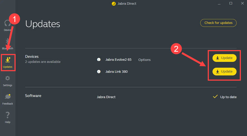Maximize the Jabra Direct window
This screenshot has width=247, height=136.
tap(231, 3)
